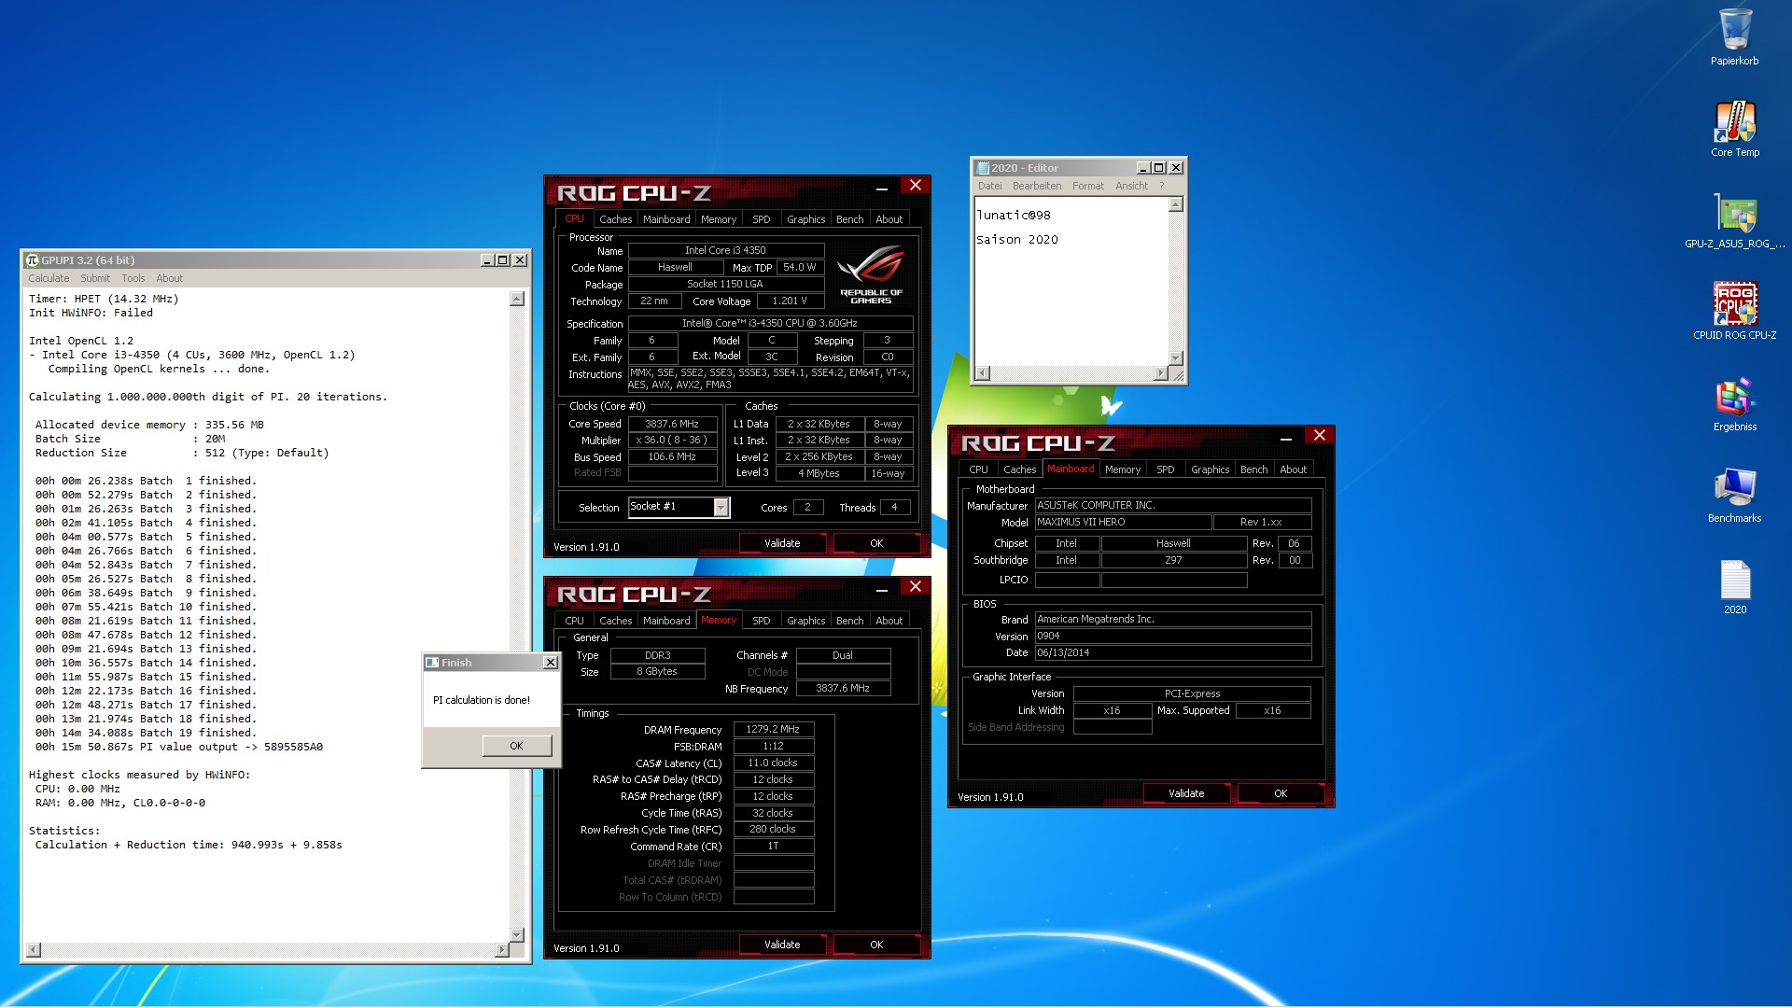Click DRAM Frequency 1279.2 MHz value

click(x=773, y=729)
